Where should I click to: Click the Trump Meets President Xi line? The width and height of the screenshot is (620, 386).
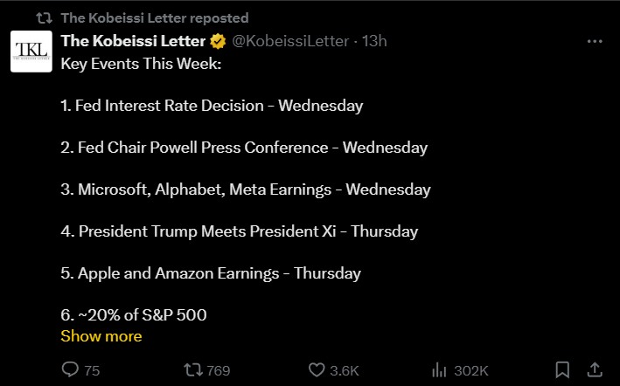[x=239, y=231]
